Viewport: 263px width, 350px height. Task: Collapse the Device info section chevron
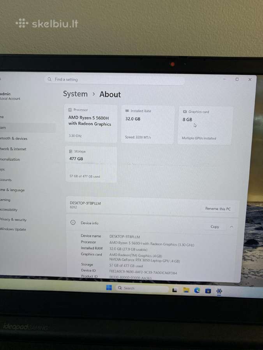point(231,227)
